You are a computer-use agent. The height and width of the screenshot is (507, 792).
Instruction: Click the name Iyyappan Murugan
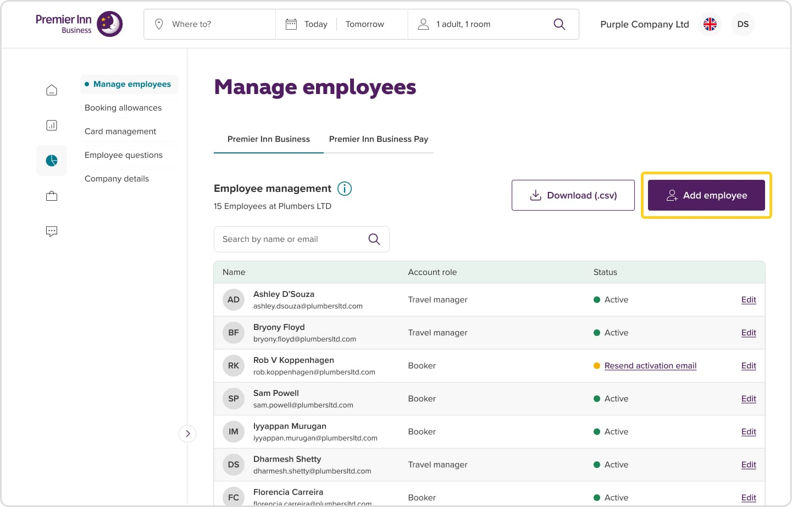pos(290,426)
